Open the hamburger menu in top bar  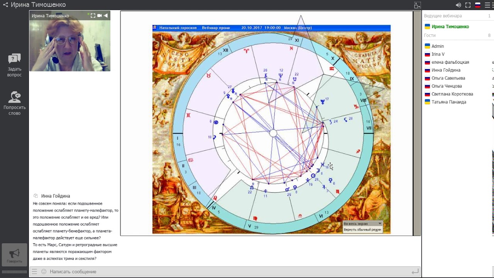[487, 5]
